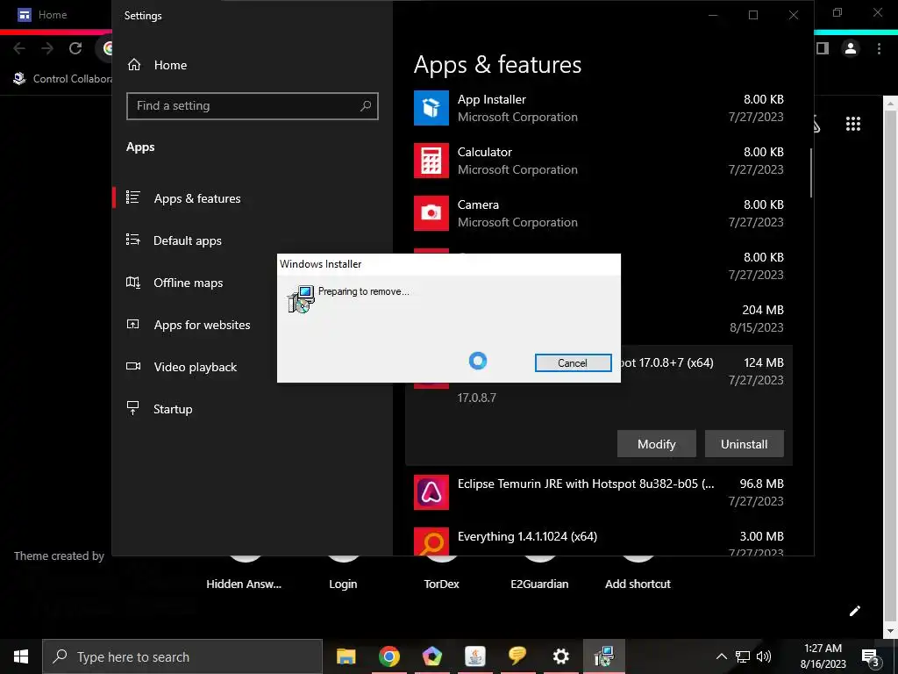Image resolution: width=898 pixels, height=674 pixels.
Task: Click Windows Installer taskbar icon
Action: (603, 656)
